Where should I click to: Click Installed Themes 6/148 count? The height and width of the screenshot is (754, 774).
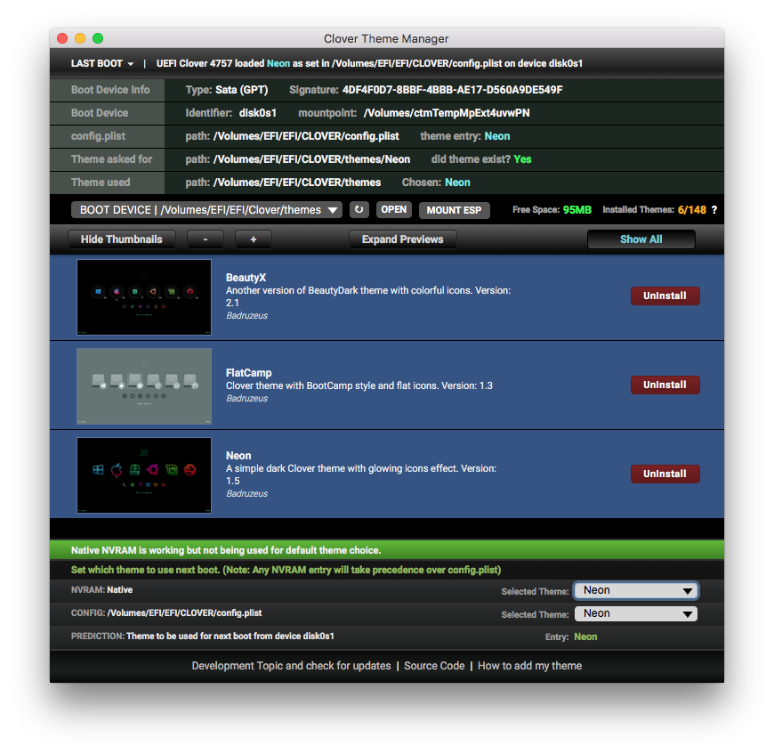click(x=692, y=210)
